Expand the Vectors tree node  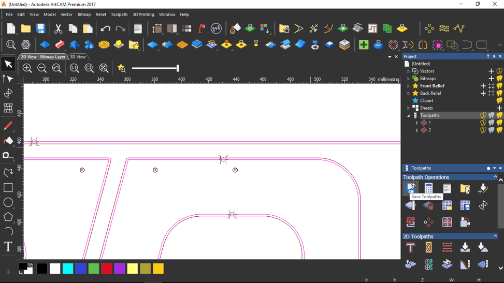(x=409, y=71)
